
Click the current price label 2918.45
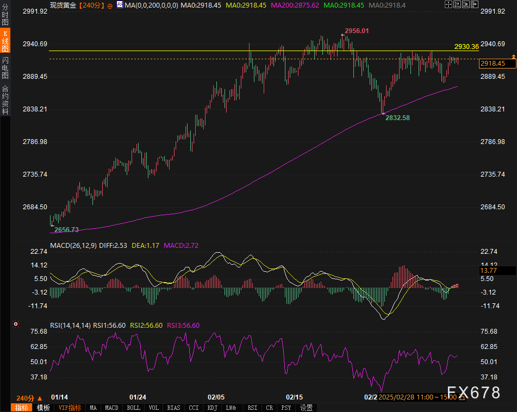tap(493, 64)
